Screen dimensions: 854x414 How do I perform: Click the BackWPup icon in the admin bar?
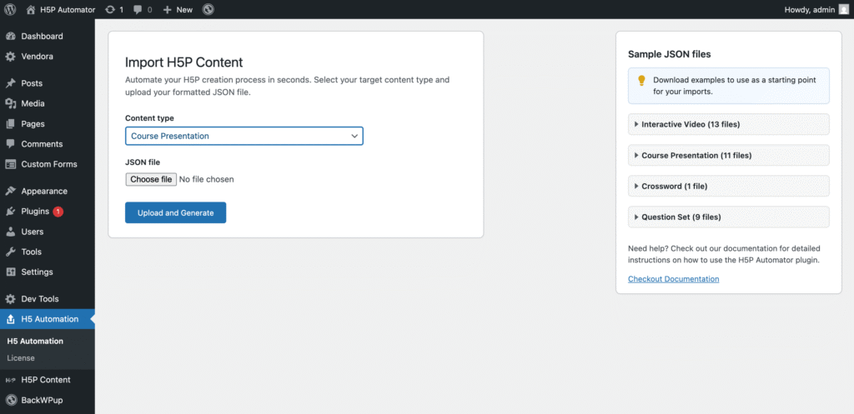coord(208,9)
